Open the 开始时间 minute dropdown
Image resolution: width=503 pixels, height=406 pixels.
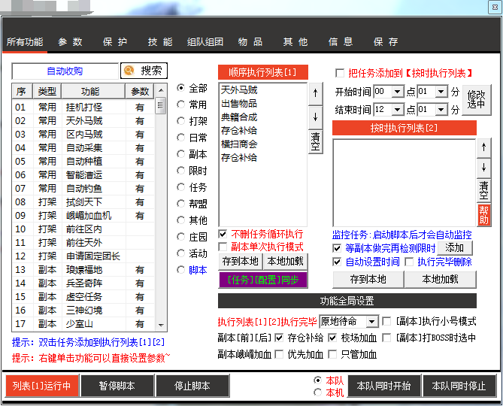[441, 92]
